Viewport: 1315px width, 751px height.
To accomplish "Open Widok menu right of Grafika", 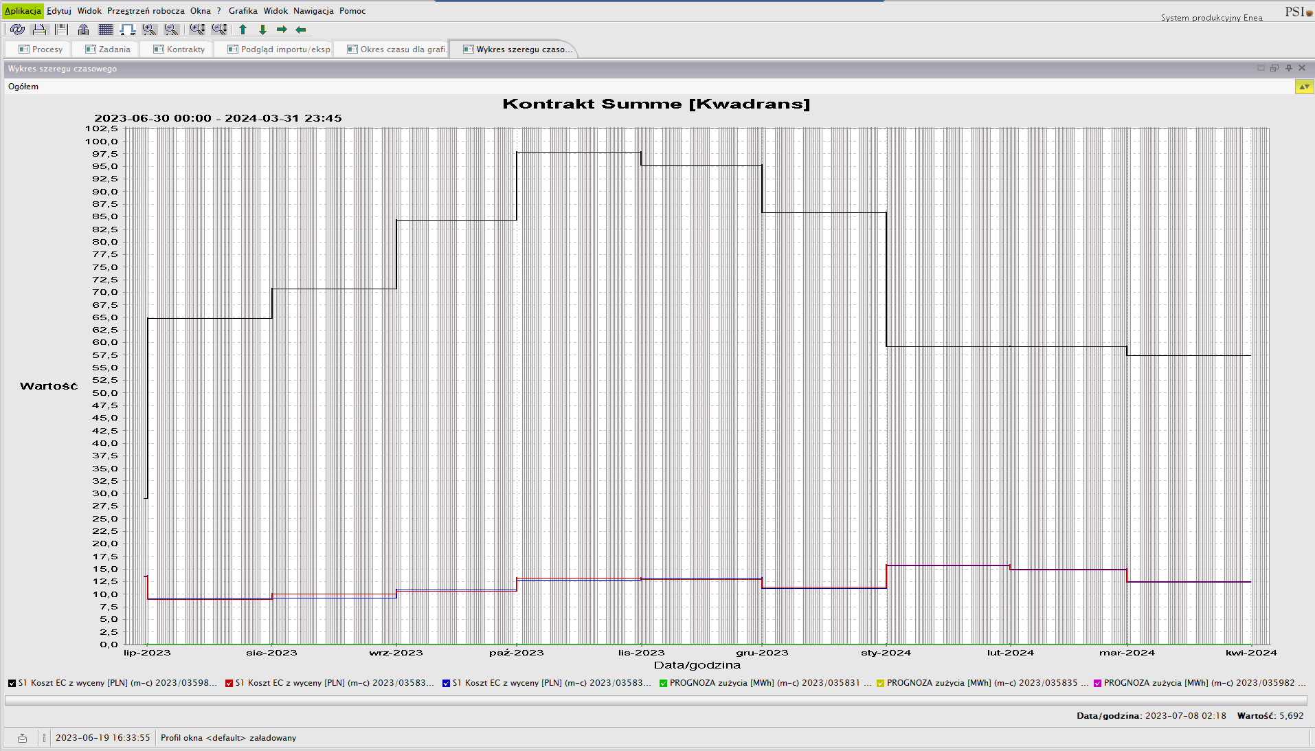I will coord(276,11).
